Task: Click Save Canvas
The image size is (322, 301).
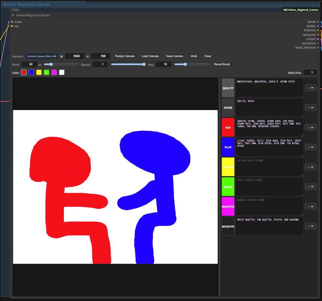Action: point(174,56)
